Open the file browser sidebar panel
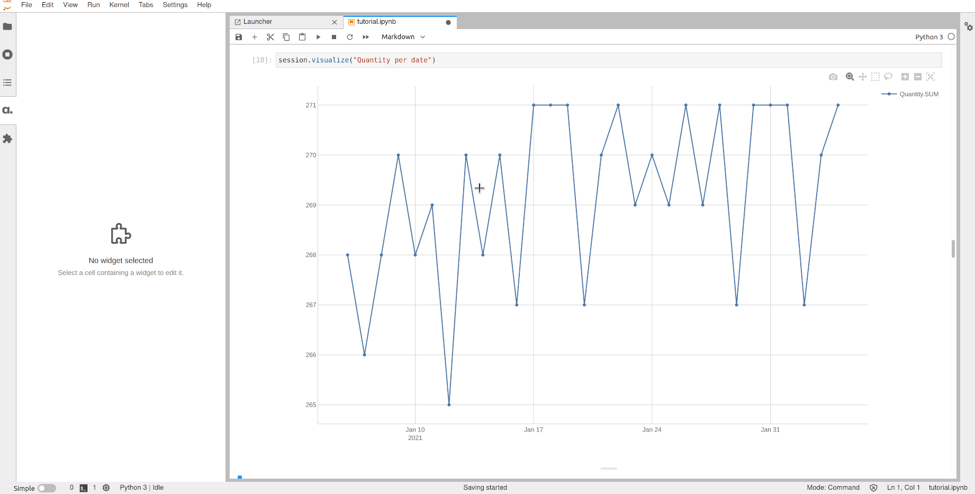Viewport: 975px width, 494px height. [x=7, y=26]
